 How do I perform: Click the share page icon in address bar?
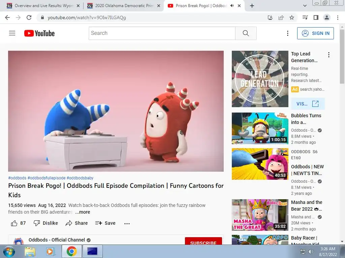281,17
